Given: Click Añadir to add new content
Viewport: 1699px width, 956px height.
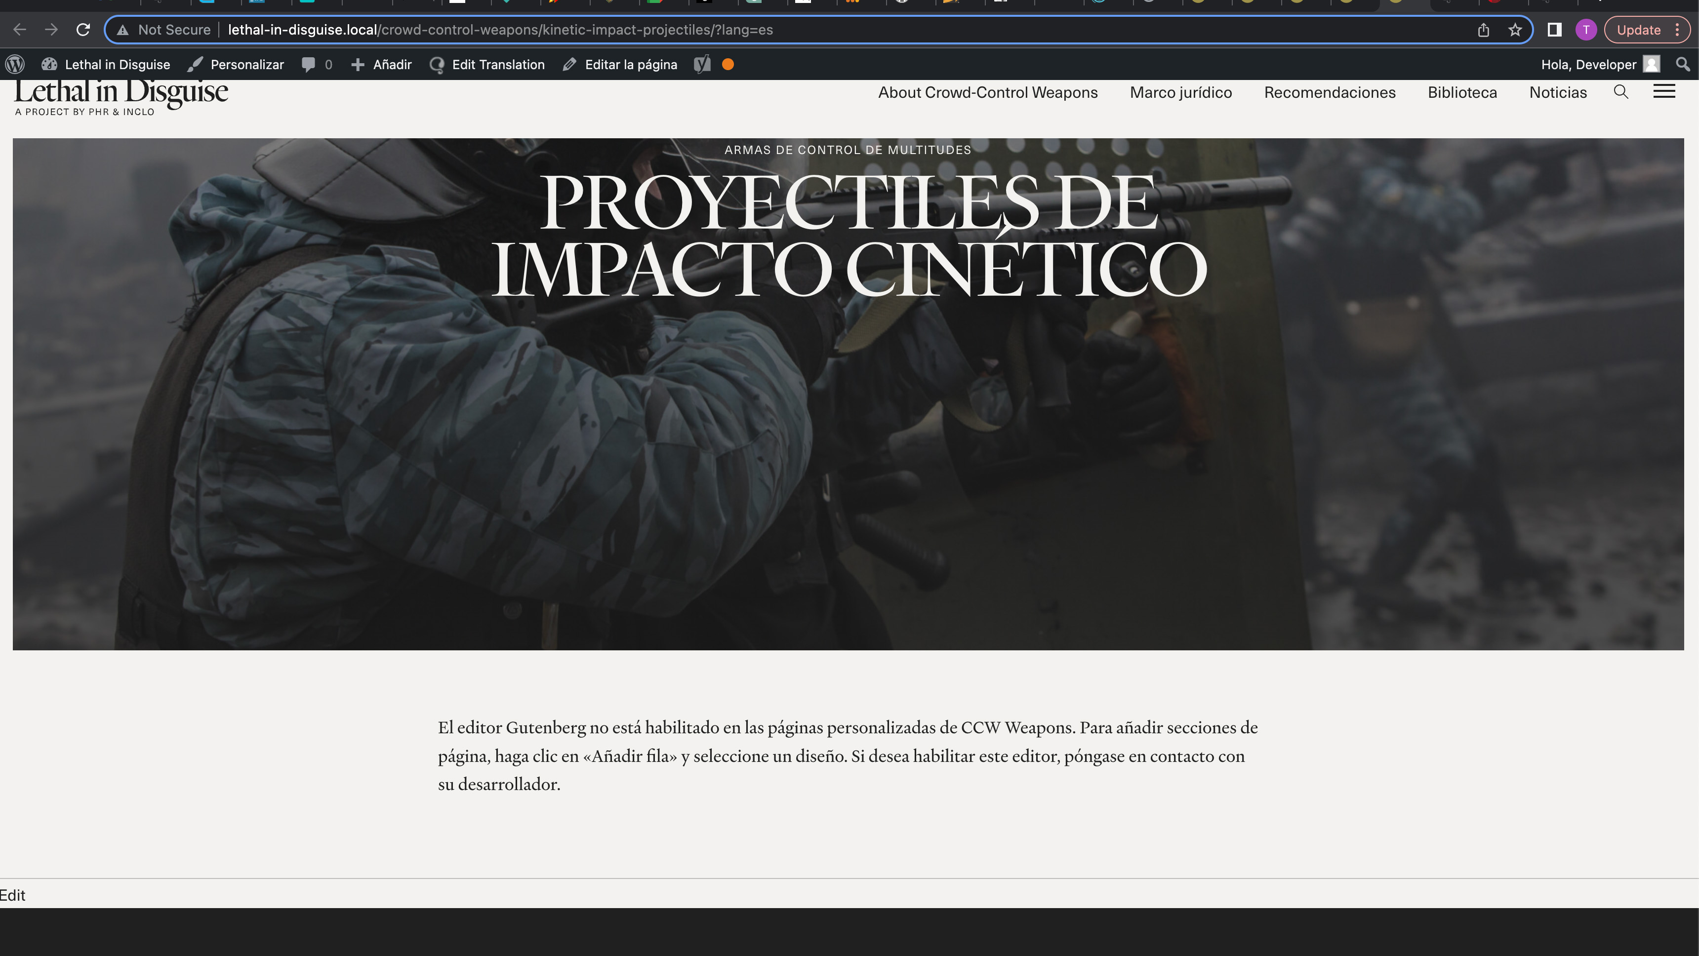Looking at the screenshot, I should coord(381,65).
